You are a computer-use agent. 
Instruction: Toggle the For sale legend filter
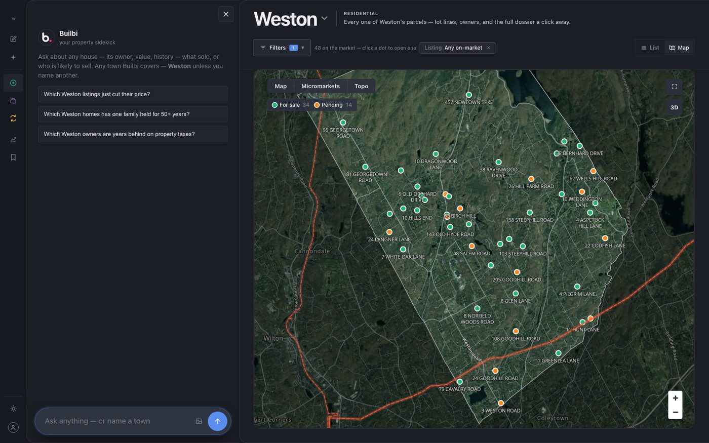pos(291,105)
